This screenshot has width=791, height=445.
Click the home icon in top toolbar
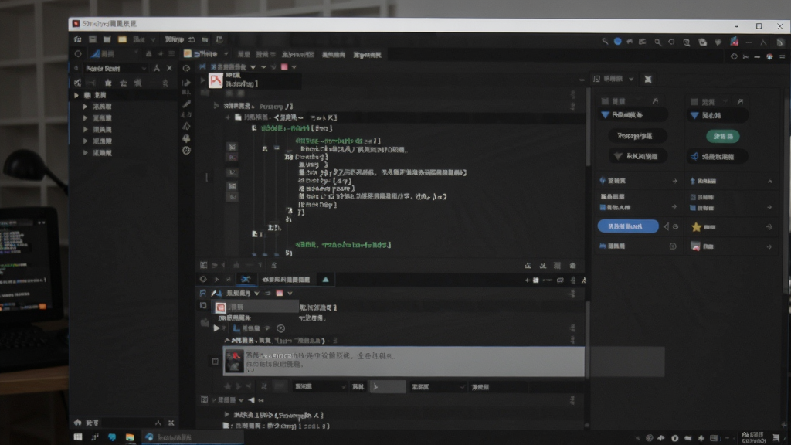(x=78, y=39)
